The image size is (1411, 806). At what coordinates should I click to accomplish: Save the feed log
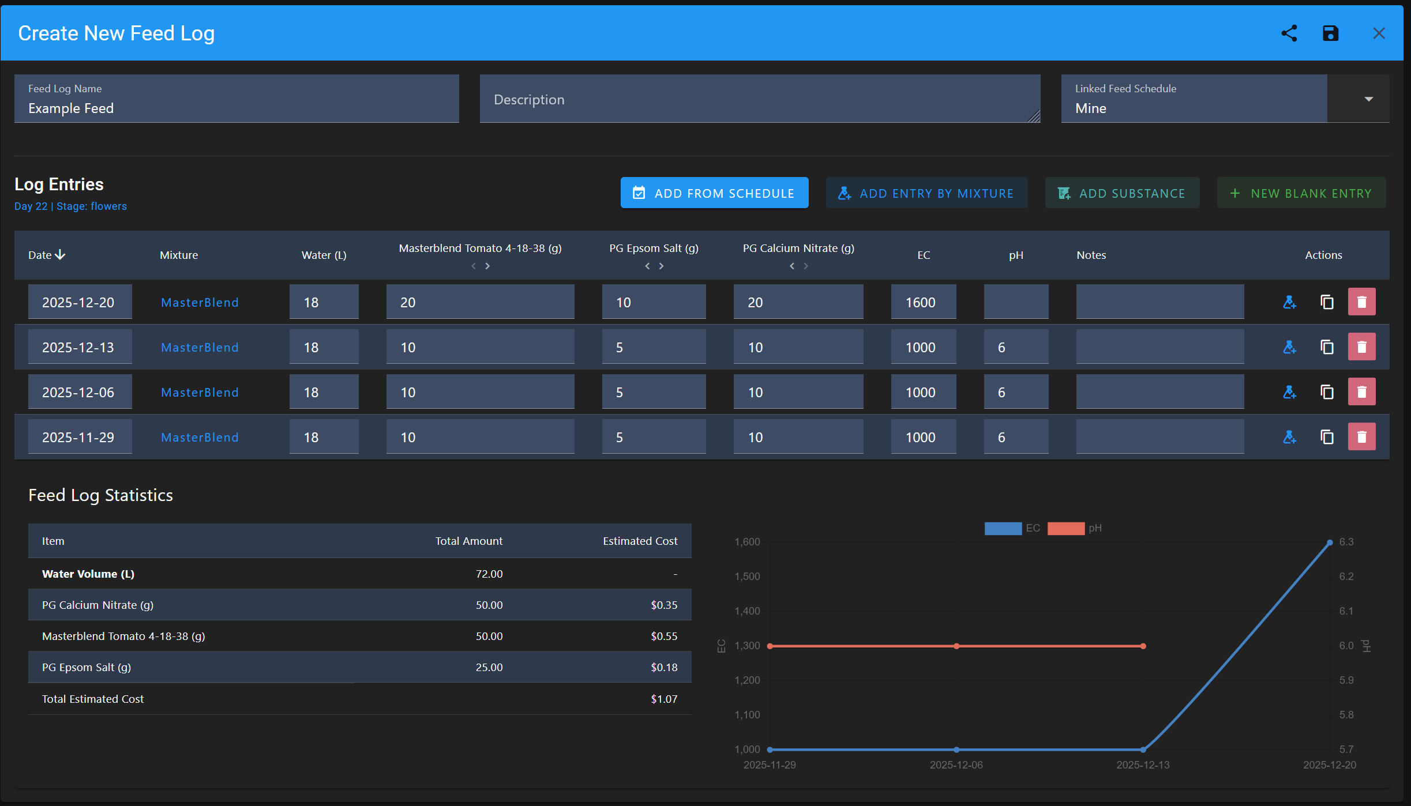click(1330, 33)
